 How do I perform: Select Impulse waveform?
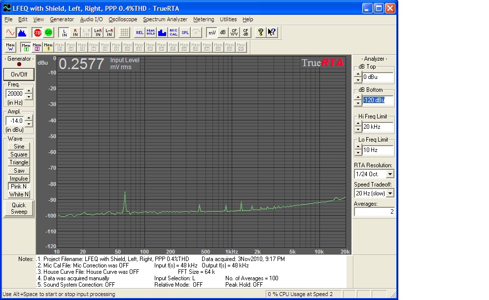19,179
